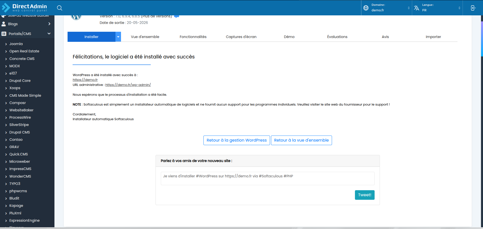Screen dimensions: 483x229
Task: Open Bludit in the sidebar
Action: coord(14,198)
